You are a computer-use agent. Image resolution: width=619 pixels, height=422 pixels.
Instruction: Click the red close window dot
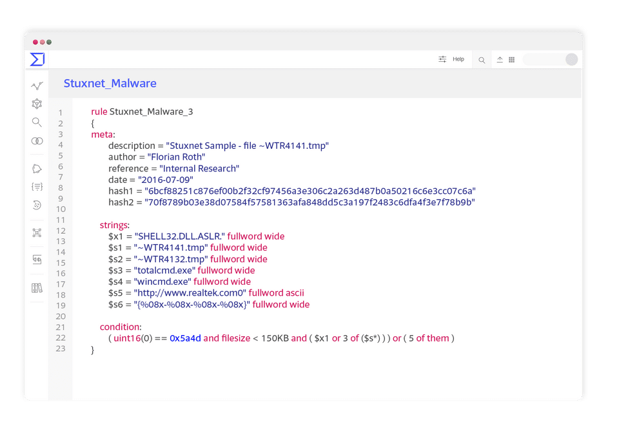[x=35, y=43]
